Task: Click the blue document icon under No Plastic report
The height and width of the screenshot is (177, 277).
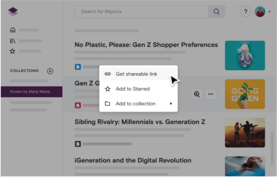Action: [78, 67]
